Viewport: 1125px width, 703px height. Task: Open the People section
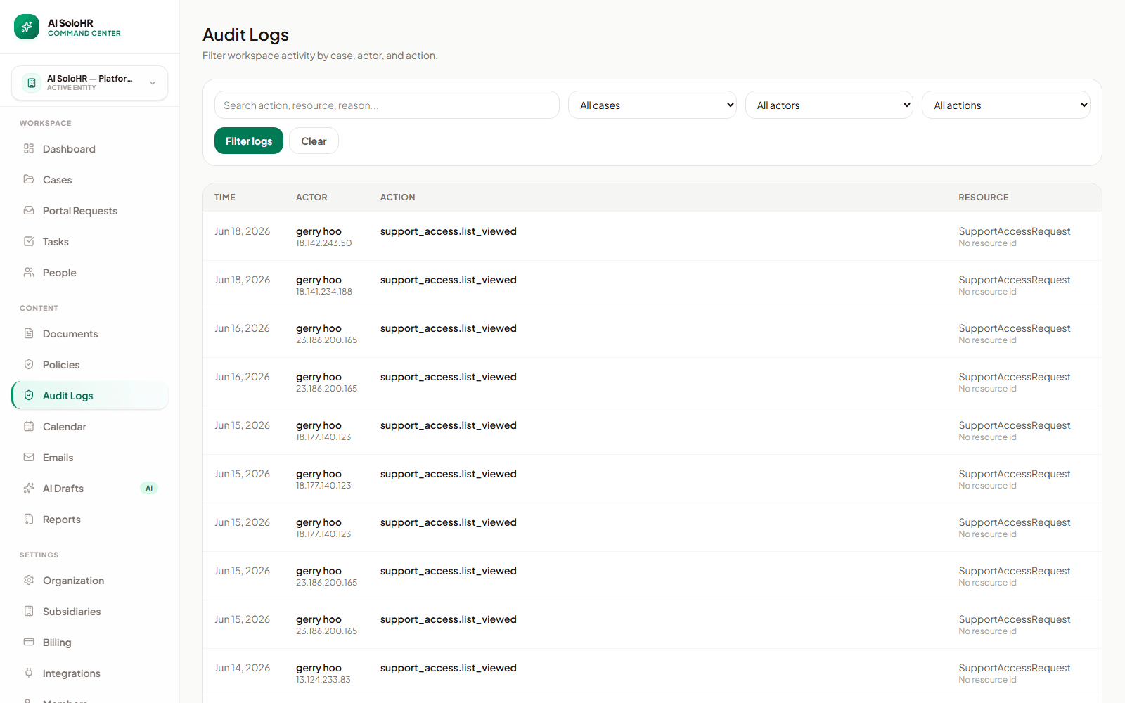90,273
